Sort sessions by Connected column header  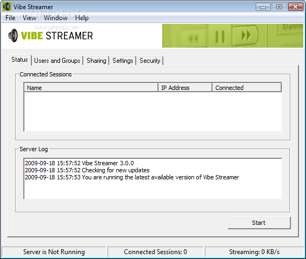point(247,87)
